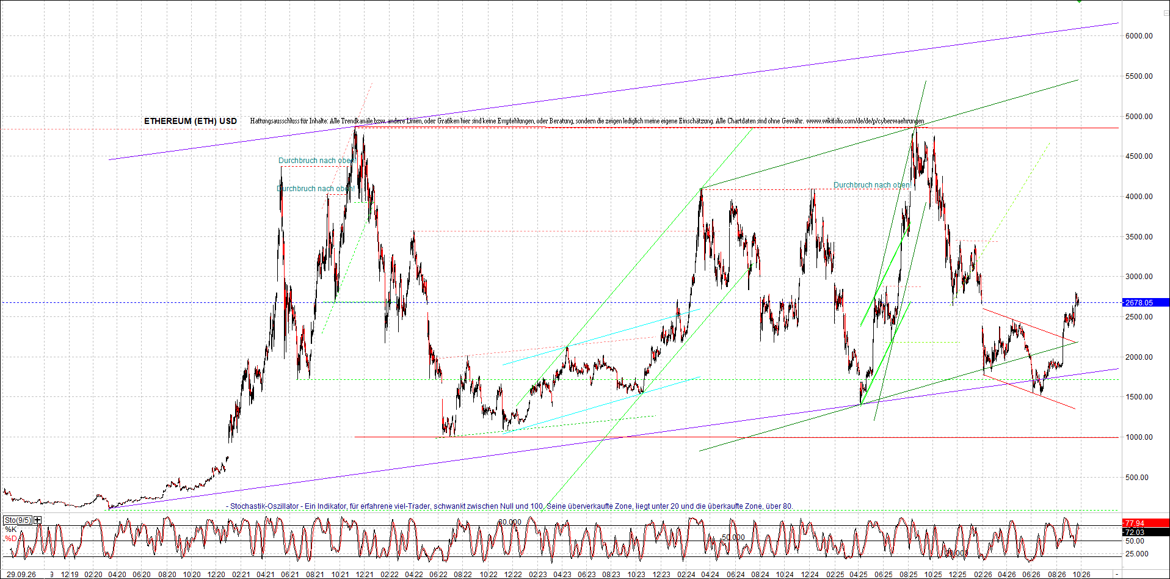This screenshot has width=1170, height=579.
Task: Click the %K legend label
Action: [10, 530]
